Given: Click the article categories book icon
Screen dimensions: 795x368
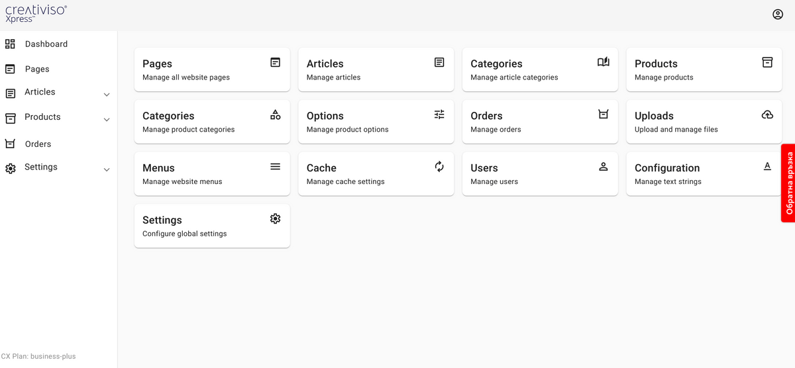Looking at the screenshot, I should point(603,62).
